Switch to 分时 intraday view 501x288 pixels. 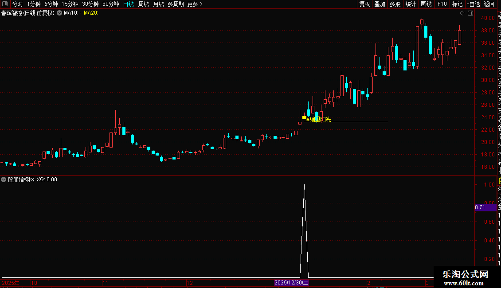click(x=18, y=4)
